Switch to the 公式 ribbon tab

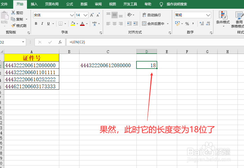tap(69, 4)
